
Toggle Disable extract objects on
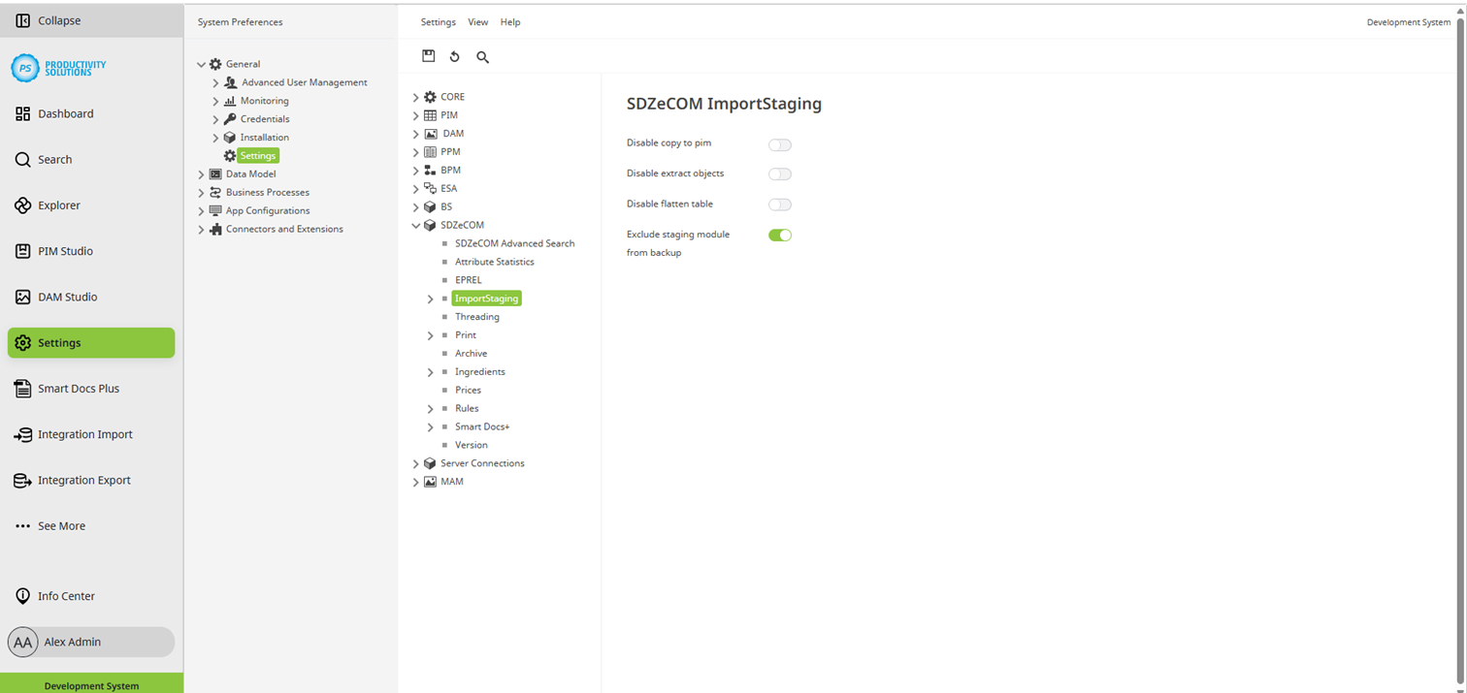pos(779,173)
